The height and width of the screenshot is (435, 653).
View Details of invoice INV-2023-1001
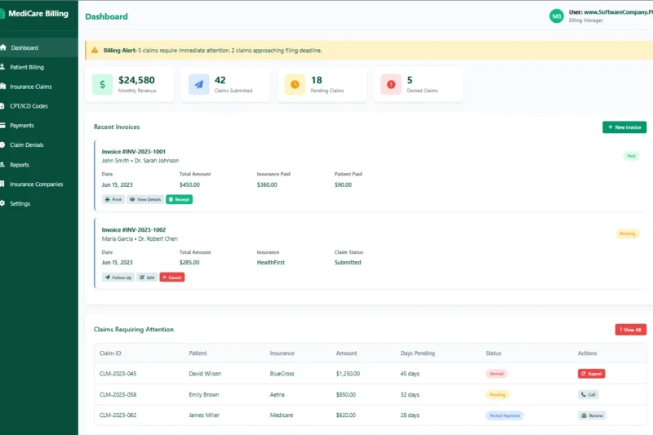click(x=145, y=199)
